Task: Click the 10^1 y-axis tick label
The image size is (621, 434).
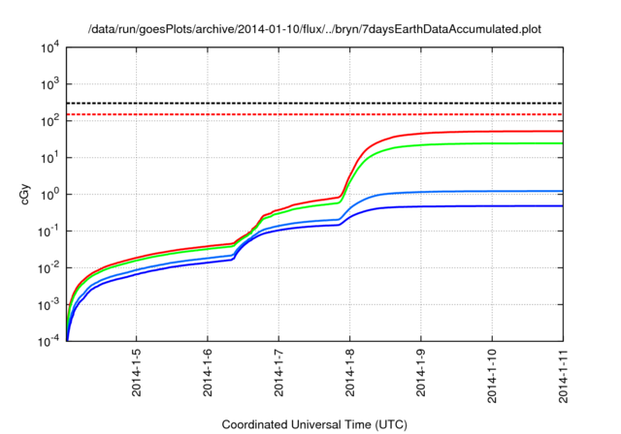Action: 49,158
